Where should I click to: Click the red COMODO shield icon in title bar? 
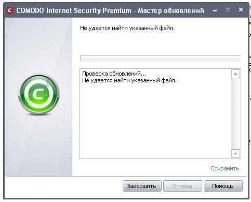pyautogui.click(x=10, y=10)
